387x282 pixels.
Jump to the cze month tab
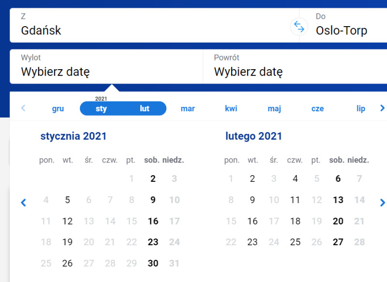(317, 108)
